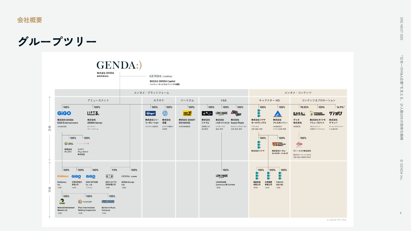The height and width of the screenshot is (231, 411).
Task: Select the orange Kiddleton logo
Action: [x=63, y=176]
